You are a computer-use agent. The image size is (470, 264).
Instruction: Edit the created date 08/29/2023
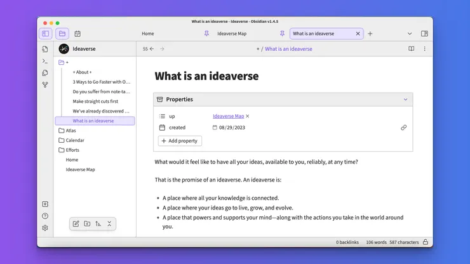[232, 128]
